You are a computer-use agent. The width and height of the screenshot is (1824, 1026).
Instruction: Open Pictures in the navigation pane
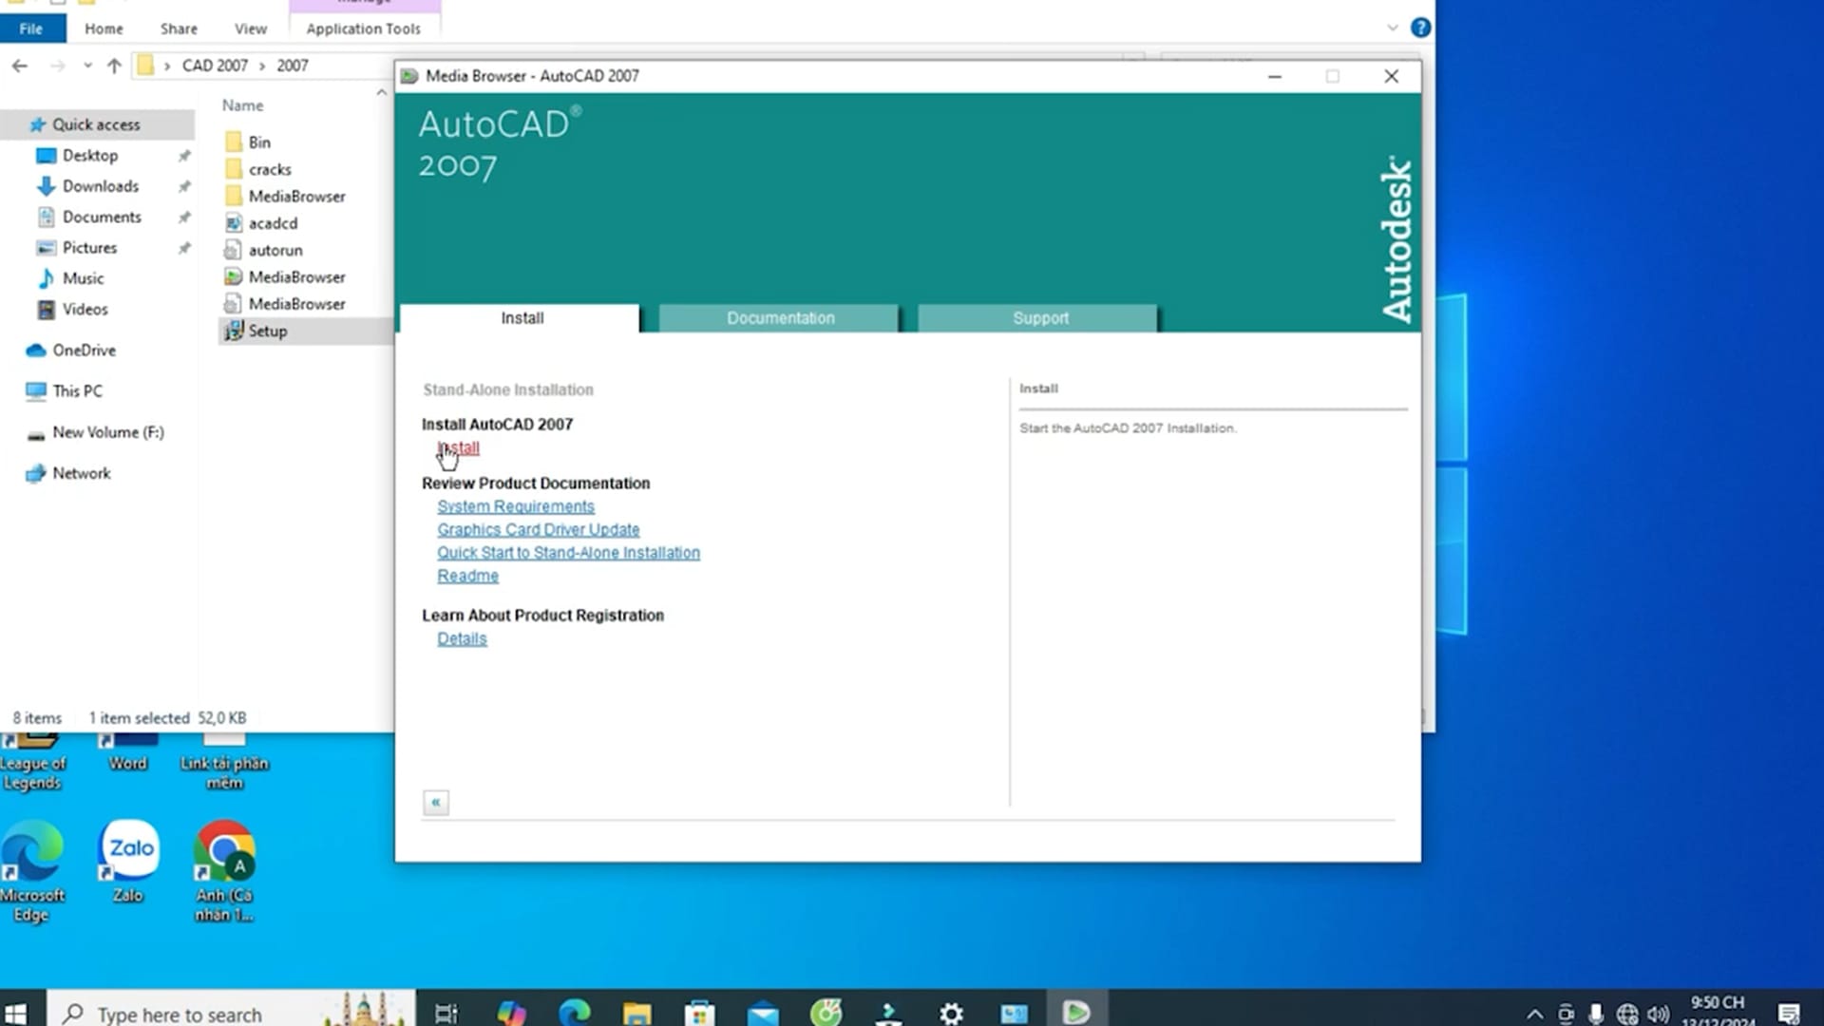89,247
